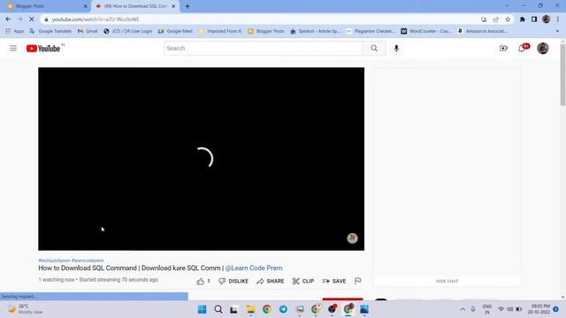Screen dimensions: 566x318
Task: Open the hashtags link above the title
Action: point(71,261)
